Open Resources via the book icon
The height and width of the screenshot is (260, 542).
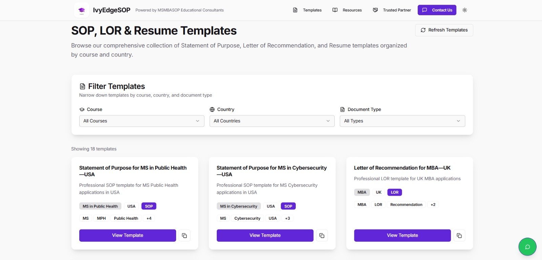pos(335,10)
